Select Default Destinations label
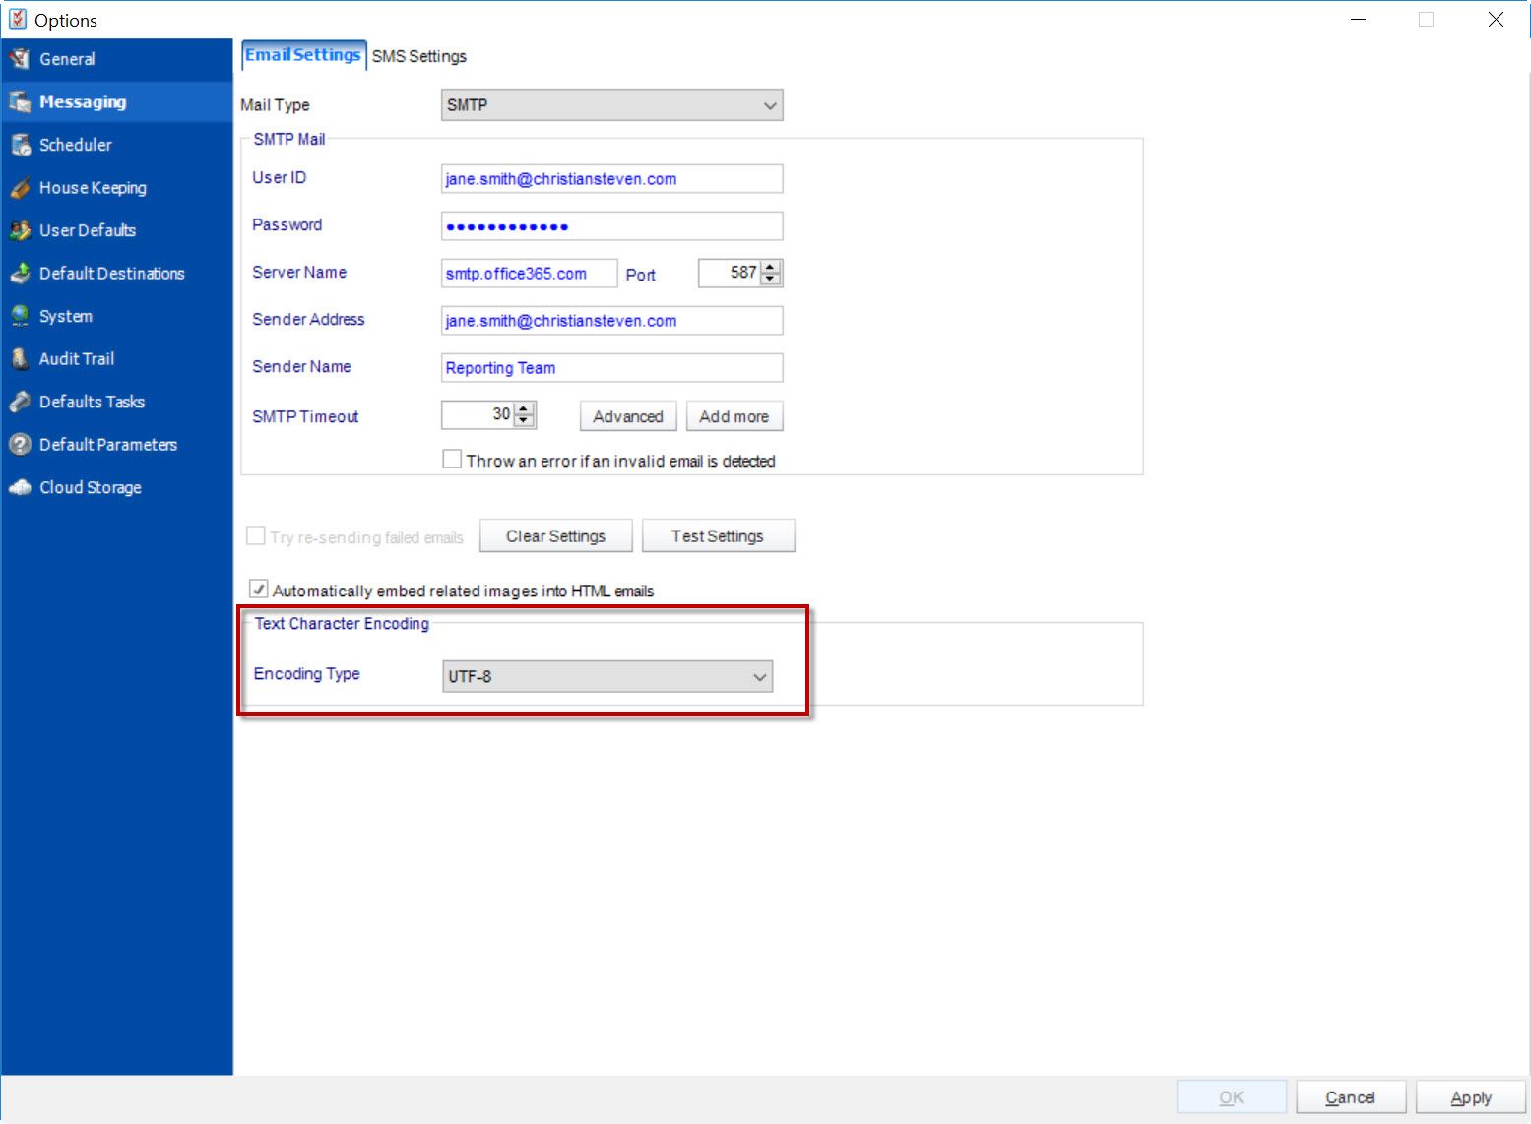1531x1124 pixels. click(112, 274)
